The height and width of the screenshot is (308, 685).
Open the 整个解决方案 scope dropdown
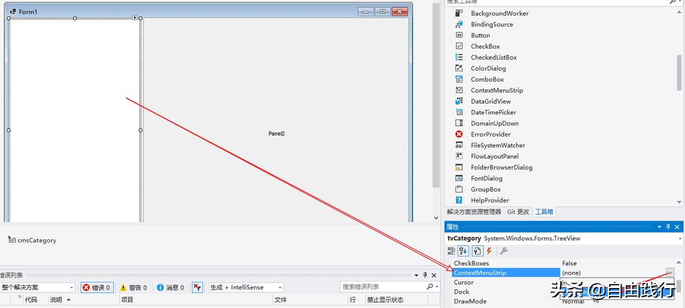(x=38, y=288)
